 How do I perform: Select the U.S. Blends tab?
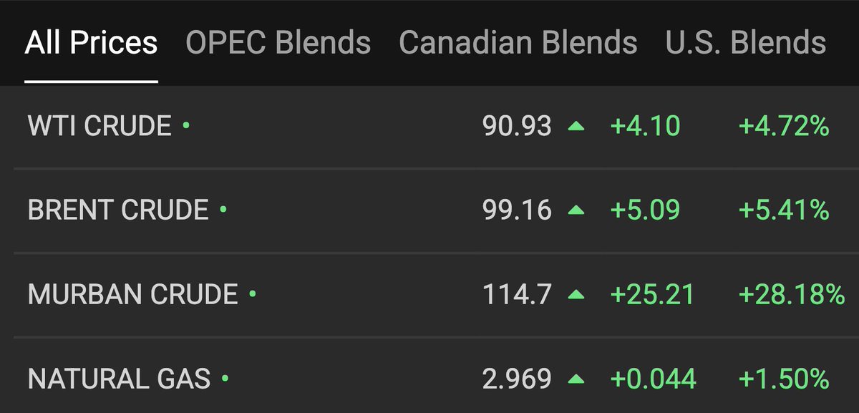tap(746, 43)
